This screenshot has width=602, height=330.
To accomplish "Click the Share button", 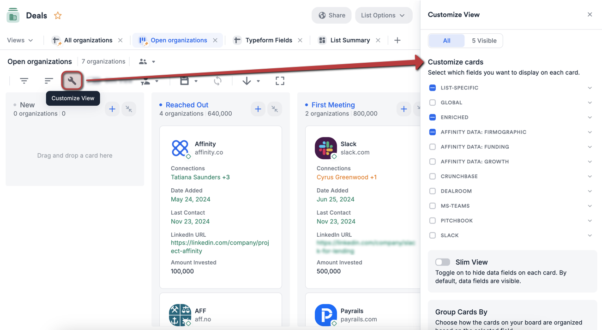I will pos(331,15).
